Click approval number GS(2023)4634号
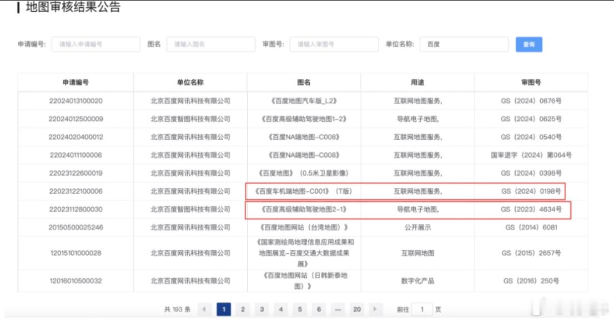This screenshot has width=614, height=322. [531, 209]
